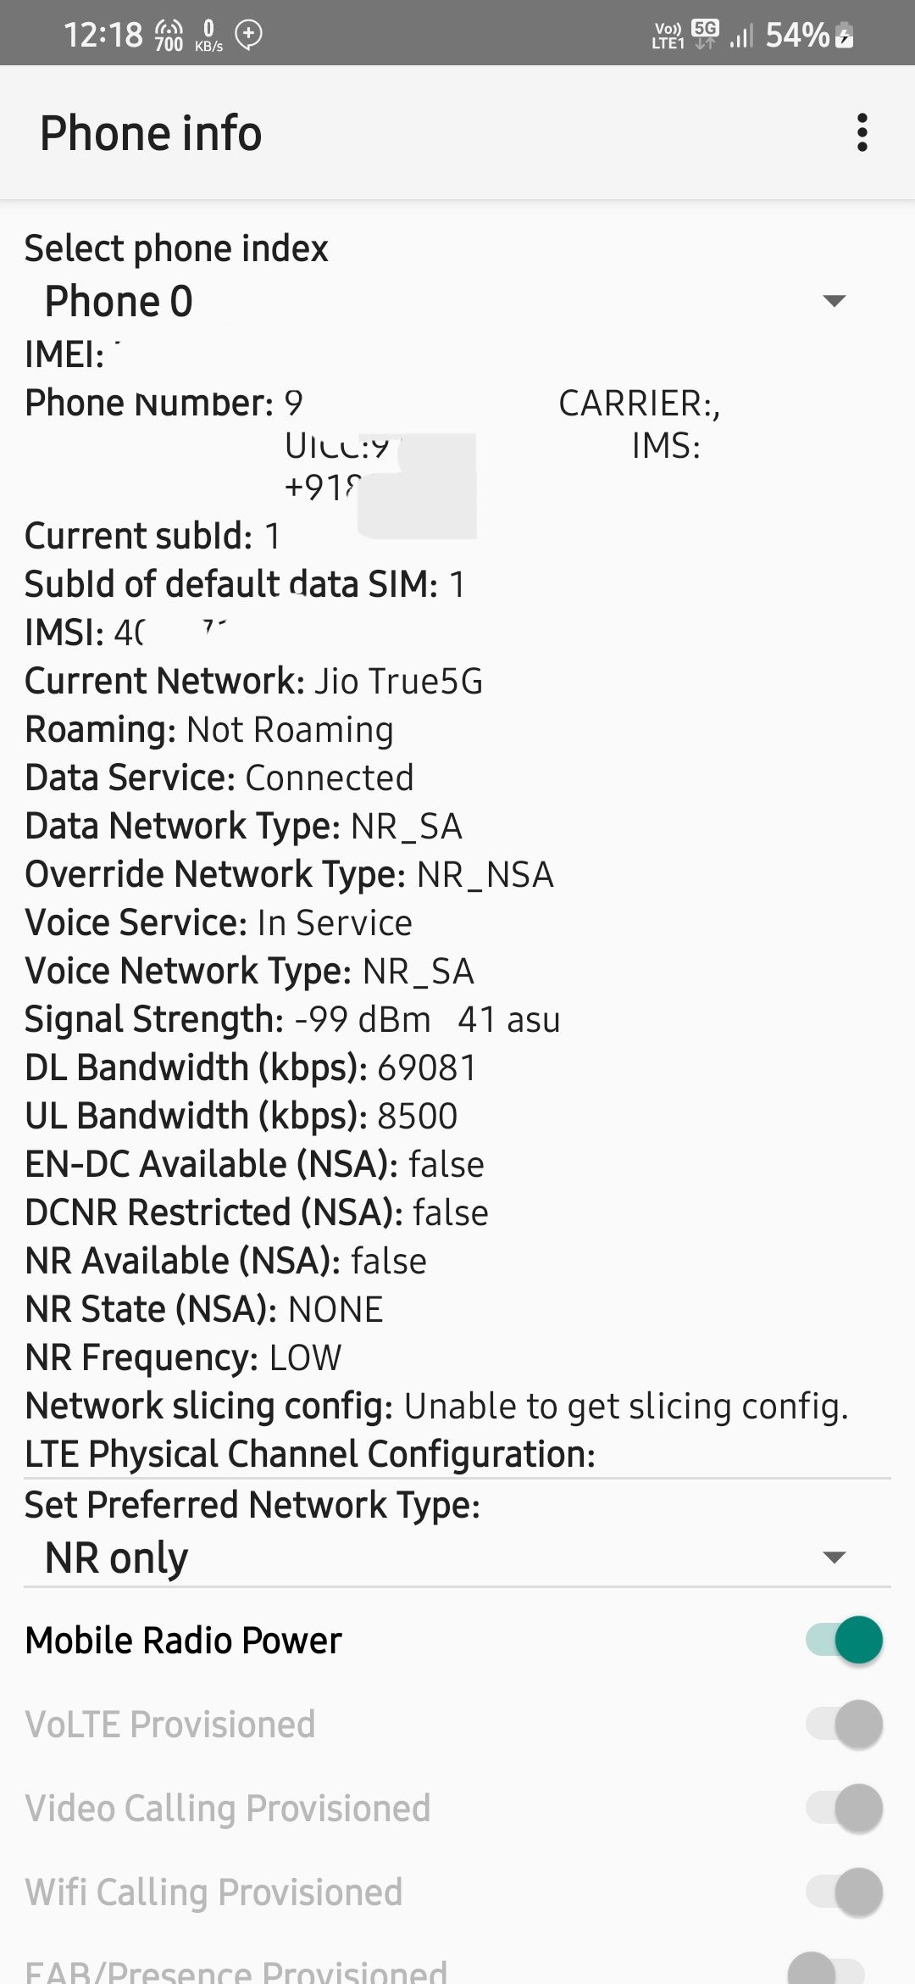Image resolution: width=915 pixels, height=1984 pixels.
Task: Tap the battery charging icon
Action: (x=844, y=36)
